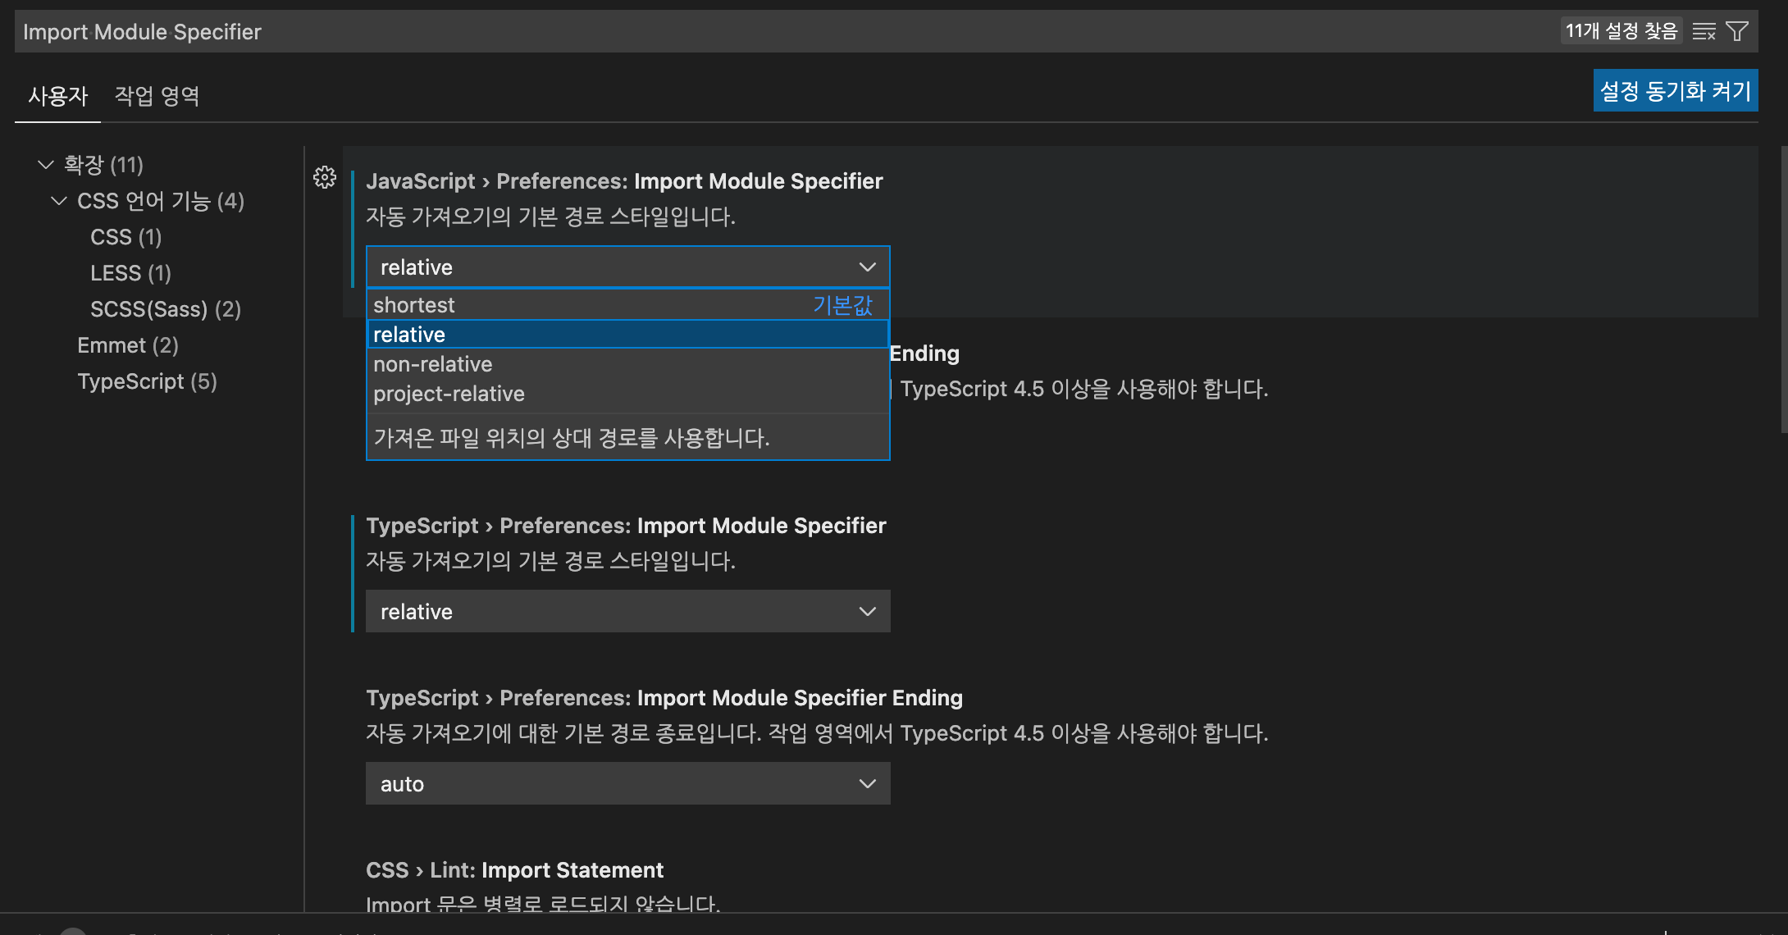The height and width of the screenshot is (935, 1788).
Task: Switch to the 사용자 tab
Action: (x=57, y=96)
